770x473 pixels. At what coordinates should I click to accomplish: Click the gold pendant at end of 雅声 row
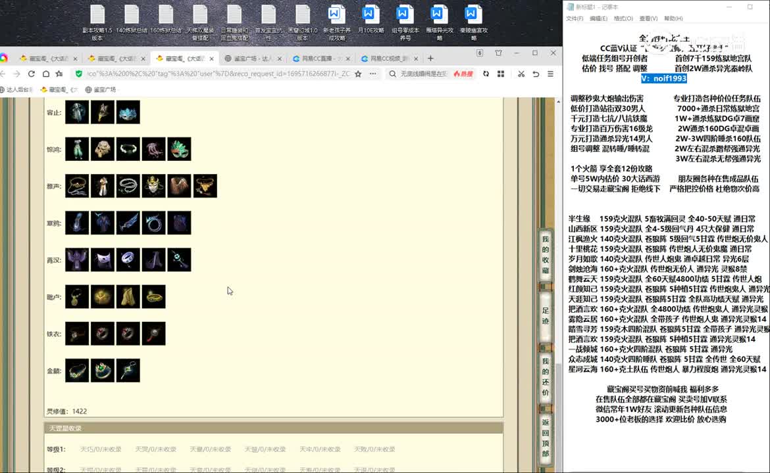205,186
